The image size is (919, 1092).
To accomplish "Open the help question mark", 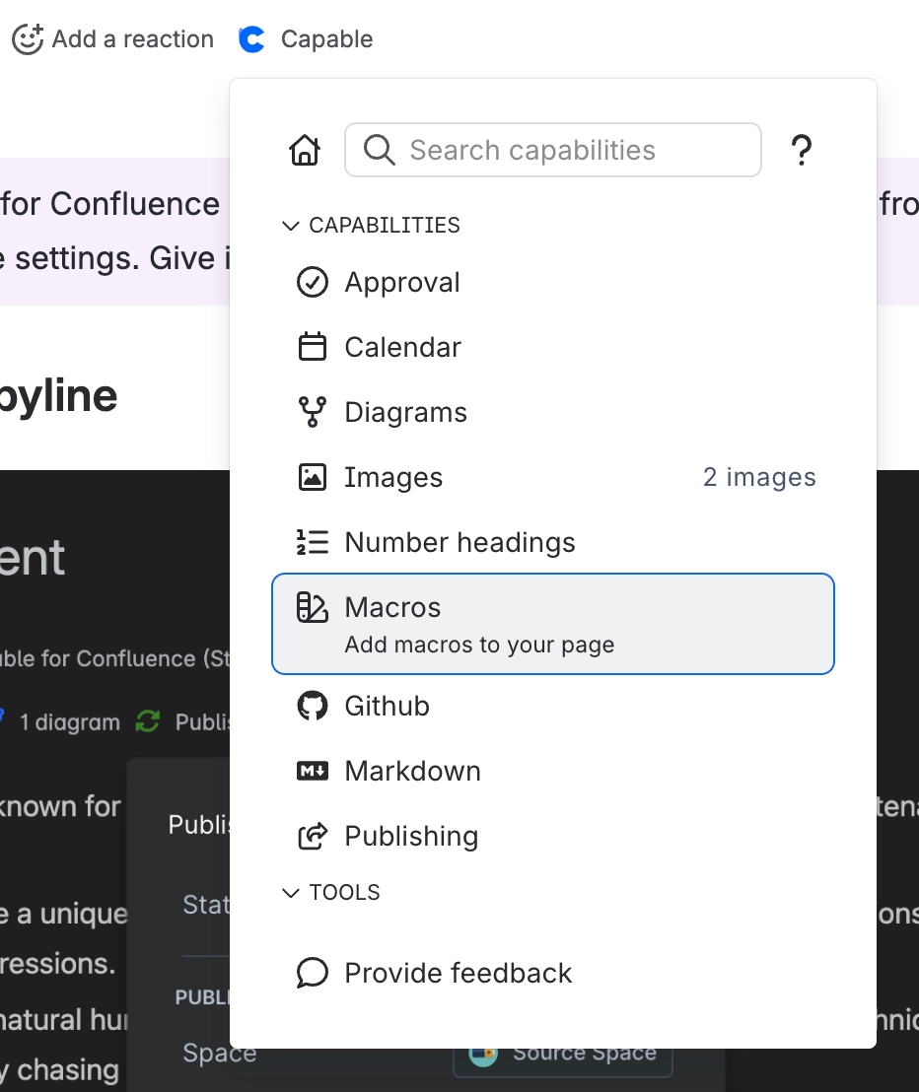I will click(802, 150).
